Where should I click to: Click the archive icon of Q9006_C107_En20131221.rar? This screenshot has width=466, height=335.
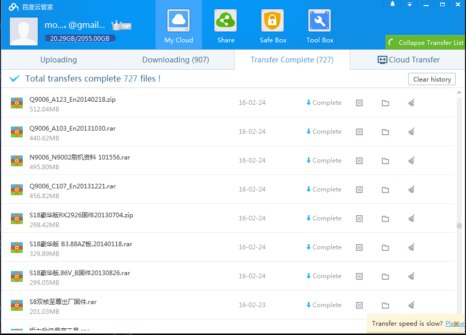(17, 189)
